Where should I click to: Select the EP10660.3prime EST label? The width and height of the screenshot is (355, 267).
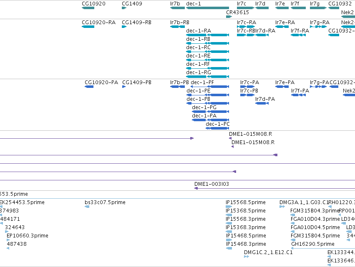point(28,236)
